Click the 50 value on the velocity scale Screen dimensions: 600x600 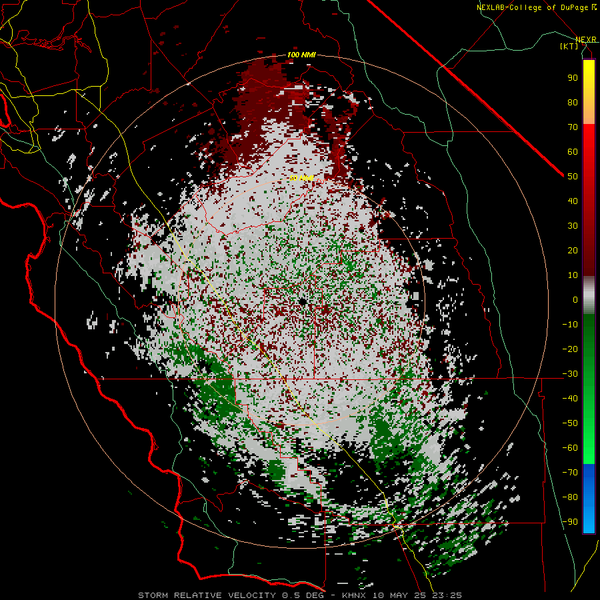point(573,177)
